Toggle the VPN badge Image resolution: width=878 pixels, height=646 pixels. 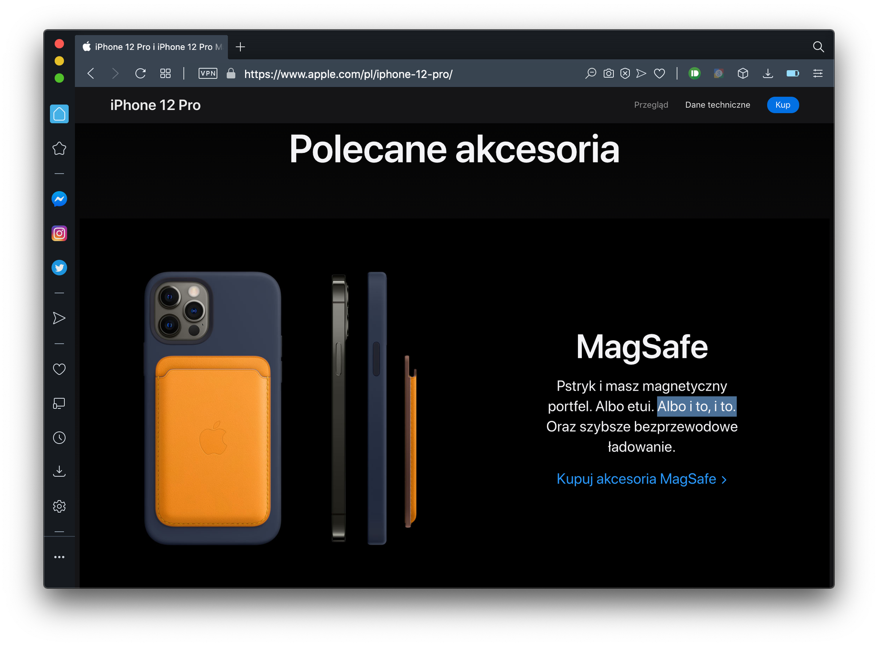208,74
